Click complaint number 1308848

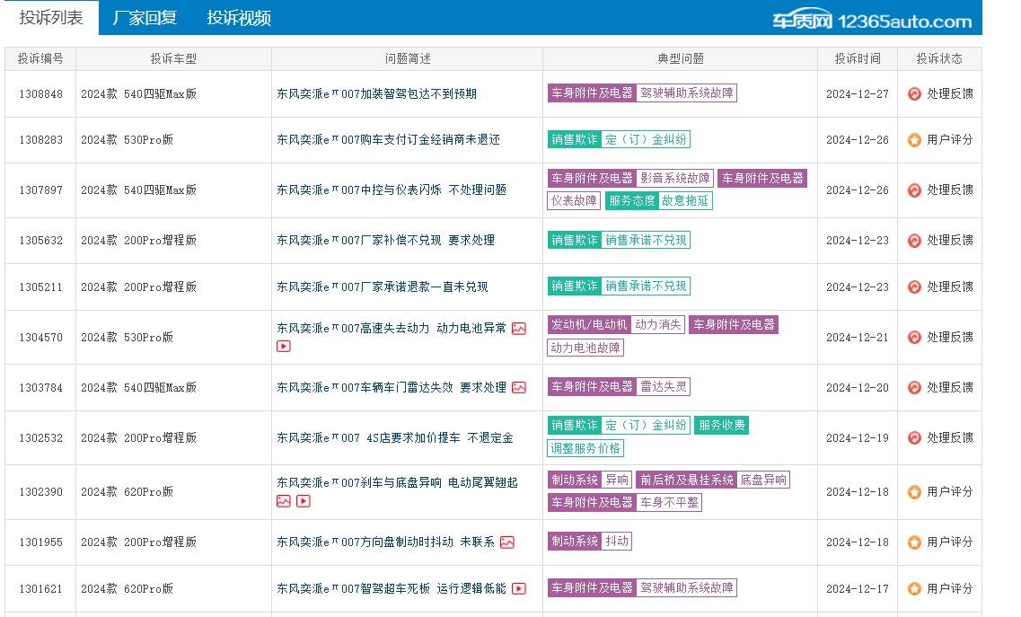[x=41, y=93]
